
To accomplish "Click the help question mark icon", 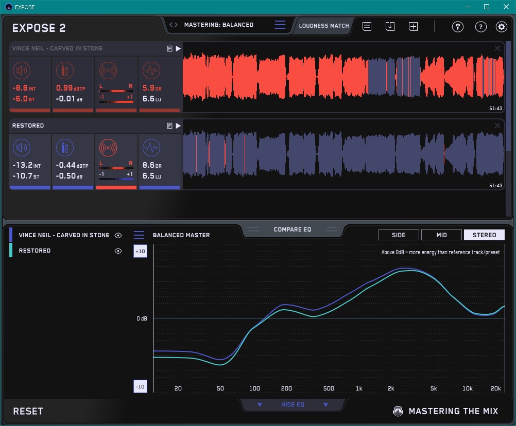I will pyautogui.click(x=480, y=27).
